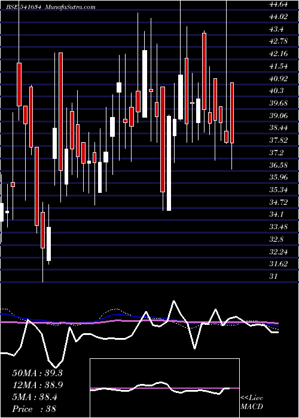Click the <<Live MACD label
The width and height of the screenshot is (299, 418).
click(252, 402)
